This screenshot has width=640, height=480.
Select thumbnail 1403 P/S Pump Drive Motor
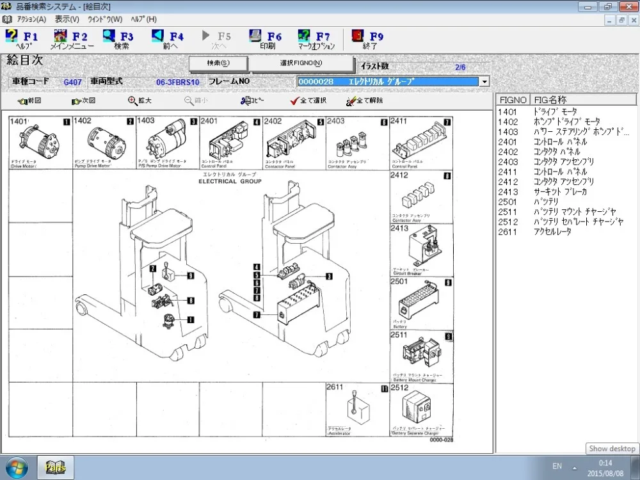(168, 143)
